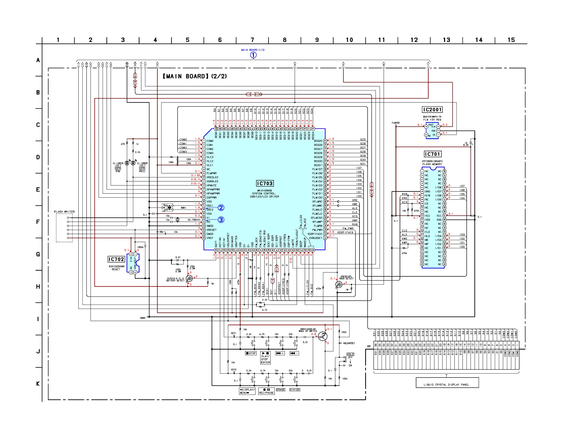Viewport: 581px width, 437px height.
Task: Click the DIVIDE key label
Action: 295,390
